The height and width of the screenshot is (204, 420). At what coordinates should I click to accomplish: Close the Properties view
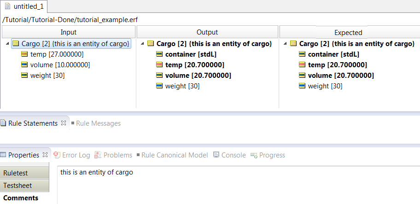click(x=45, y=155)
